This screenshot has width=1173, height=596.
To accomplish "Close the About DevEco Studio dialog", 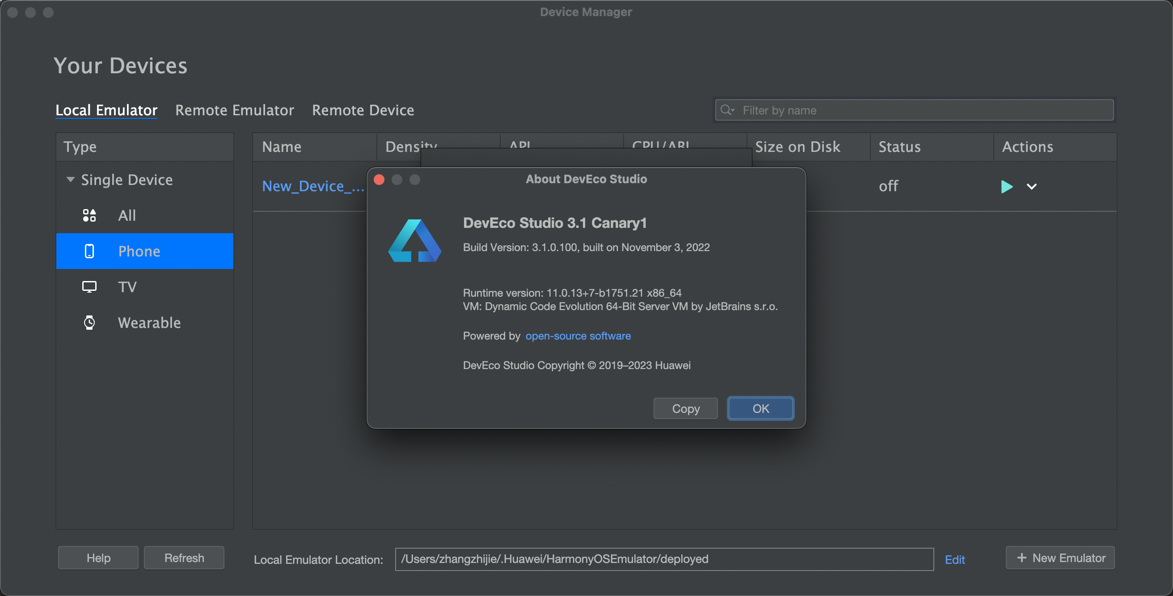I will 379,179.
